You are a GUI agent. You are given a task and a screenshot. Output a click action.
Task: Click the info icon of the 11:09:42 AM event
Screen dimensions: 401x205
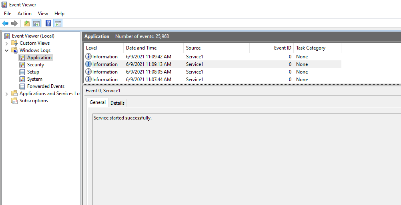88,56
